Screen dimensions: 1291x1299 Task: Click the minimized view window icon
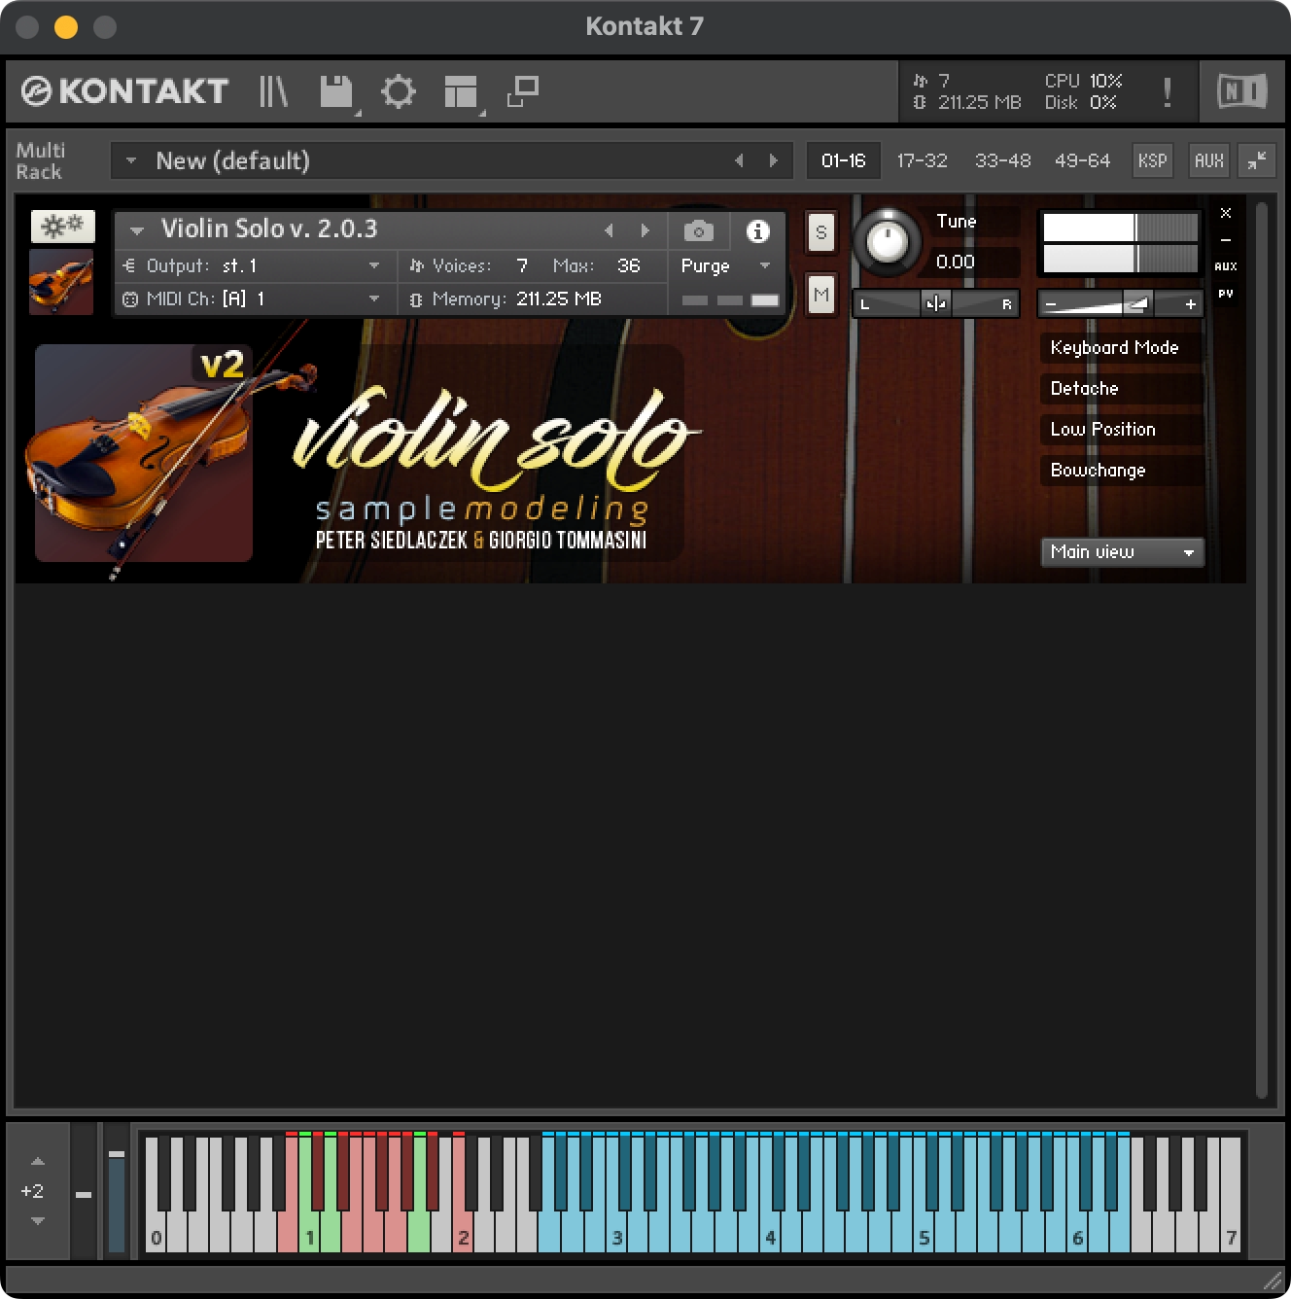[523, 91]
